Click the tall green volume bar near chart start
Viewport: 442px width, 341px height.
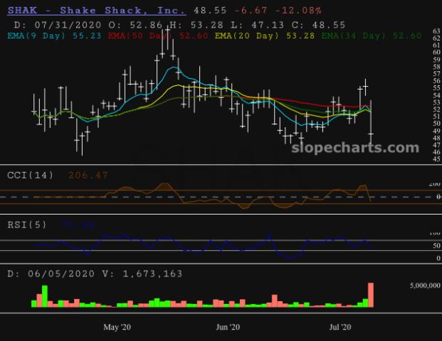pos(45,296)
